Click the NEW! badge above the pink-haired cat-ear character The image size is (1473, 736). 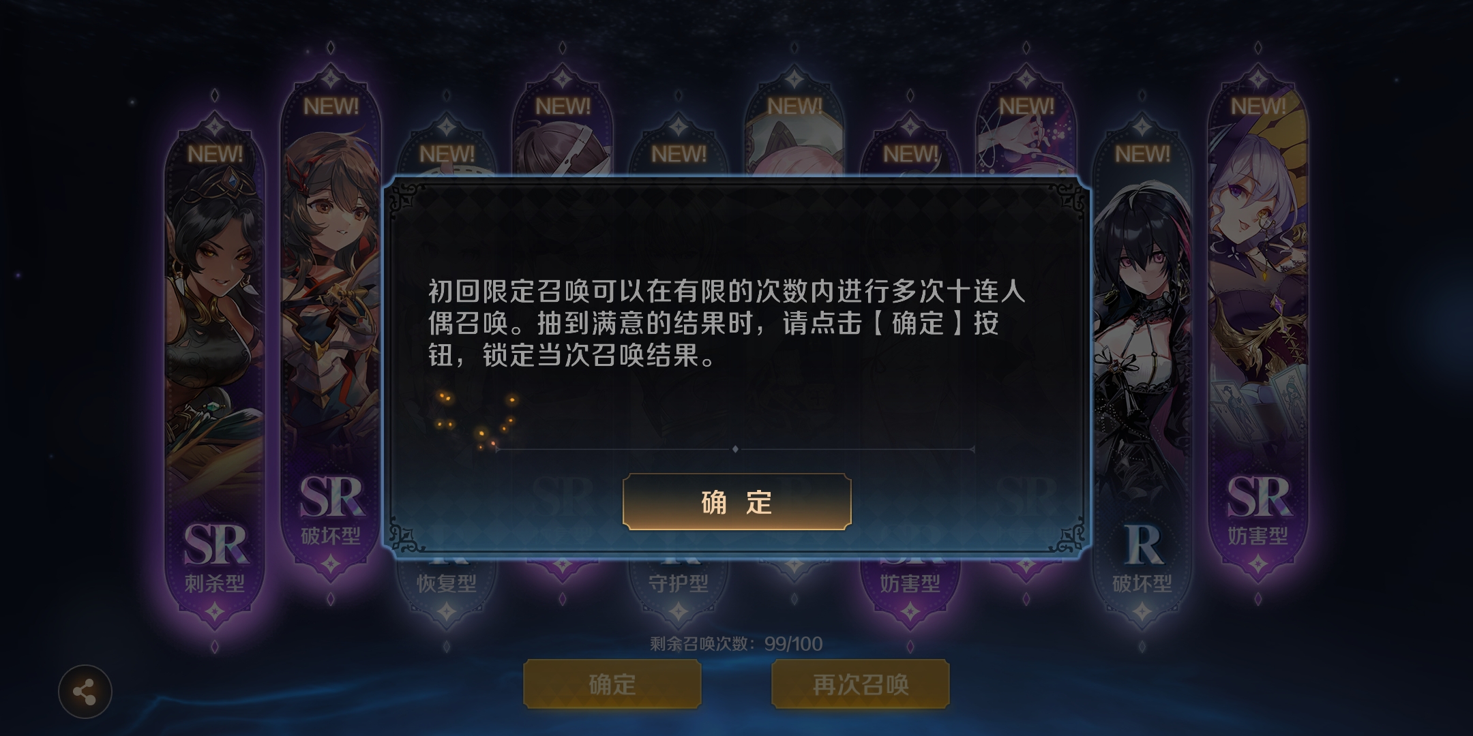coord(794,106)
